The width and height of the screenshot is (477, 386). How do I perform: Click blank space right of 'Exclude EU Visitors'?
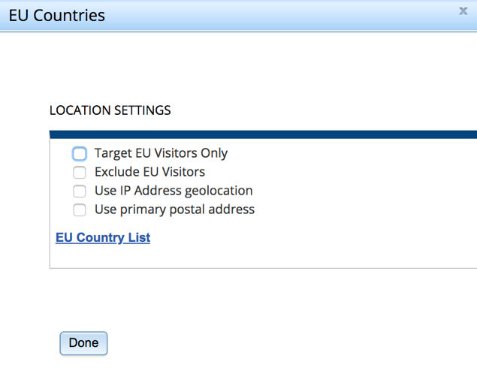click(x=338, y=172)
